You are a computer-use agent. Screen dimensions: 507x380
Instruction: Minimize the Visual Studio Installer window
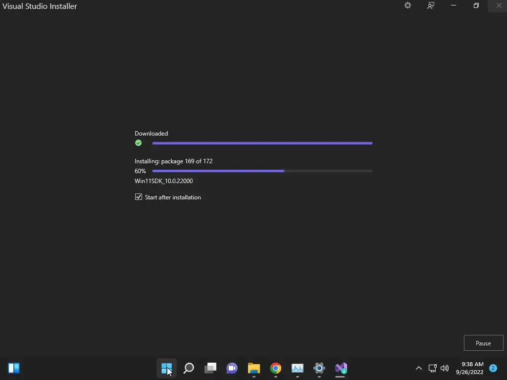(454, 5)
